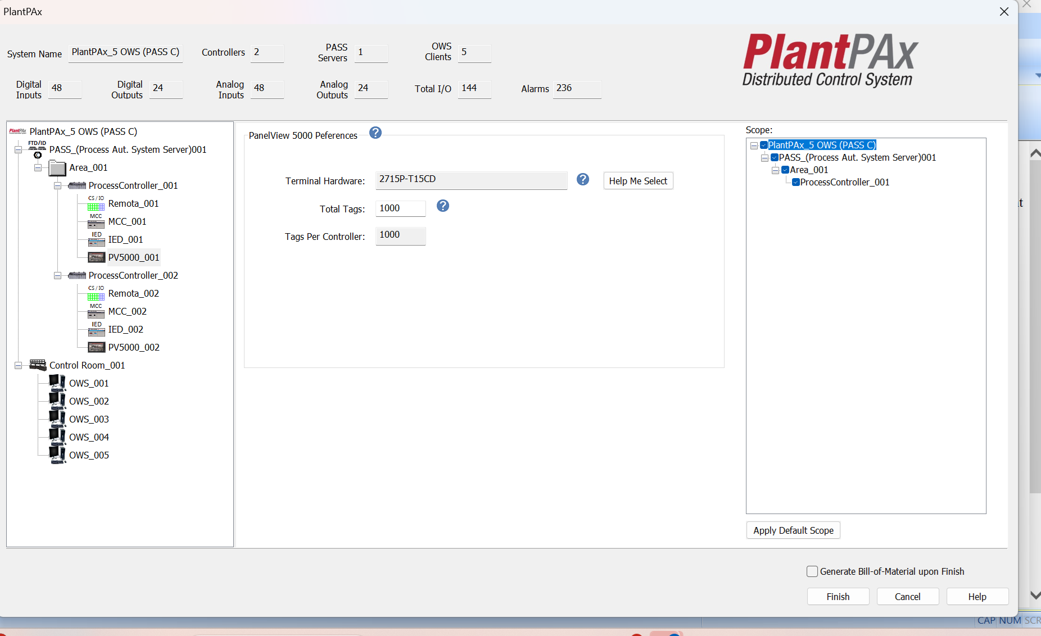
Task: Select PV5000_001 label in tree
Action: coord(134,257)
